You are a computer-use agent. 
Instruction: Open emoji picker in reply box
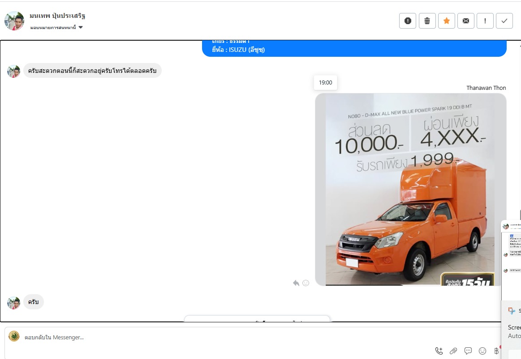point(482,351)
